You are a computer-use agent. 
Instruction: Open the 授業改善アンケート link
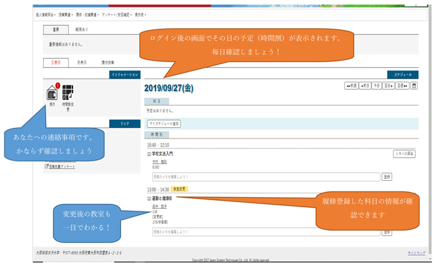tap(61, 166)
